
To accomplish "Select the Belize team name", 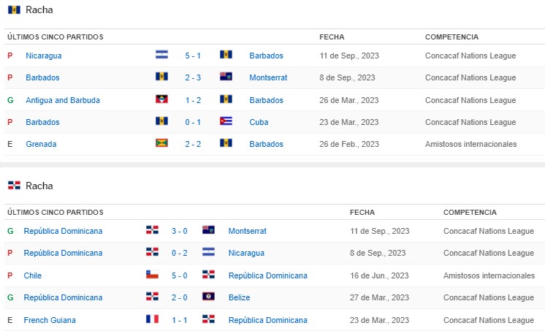I will coord(239,297).
